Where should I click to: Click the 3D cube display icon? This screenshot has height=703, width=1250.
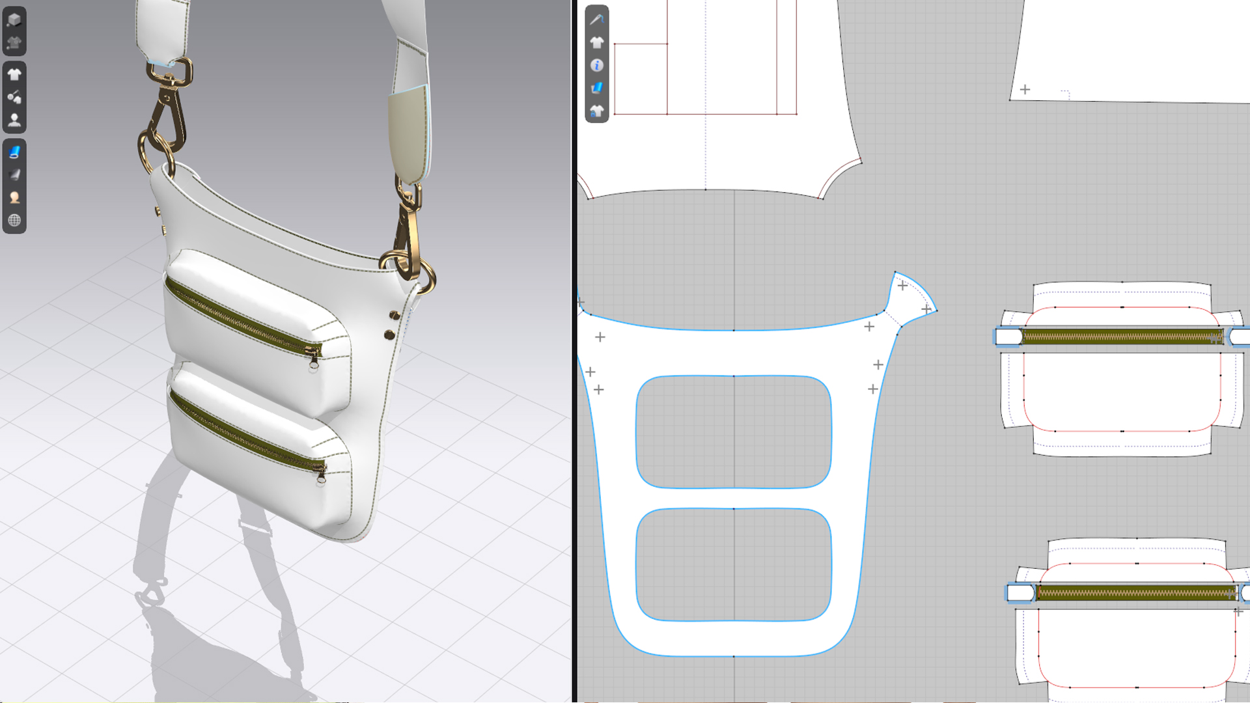pyautogui.click(x=14, y=20)
